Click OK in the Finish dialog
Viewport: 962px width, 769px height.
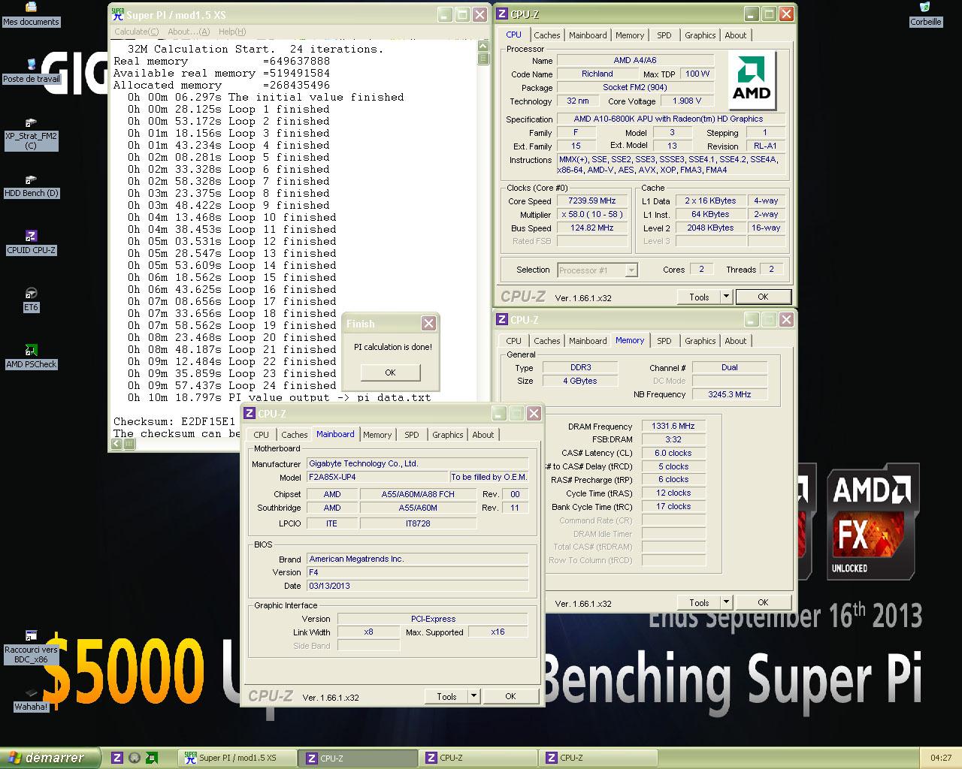tap(390, 372)
